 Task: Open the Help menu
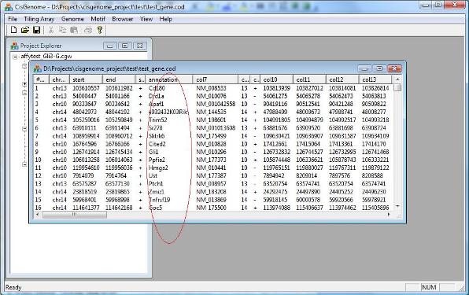(165, 19)
